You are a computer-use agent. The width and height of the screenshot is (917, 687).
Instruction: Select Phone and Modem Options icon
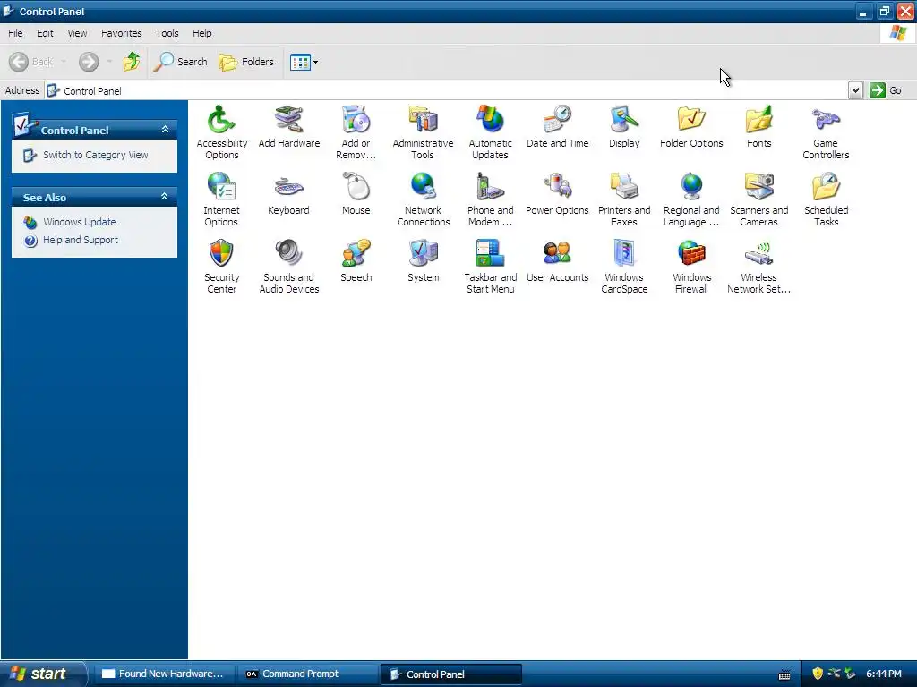point(490,187)
